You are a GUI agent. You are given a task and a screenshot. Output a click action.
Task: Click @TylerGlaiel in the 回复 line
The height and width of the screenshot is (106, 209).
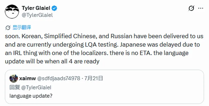point(36,88)
